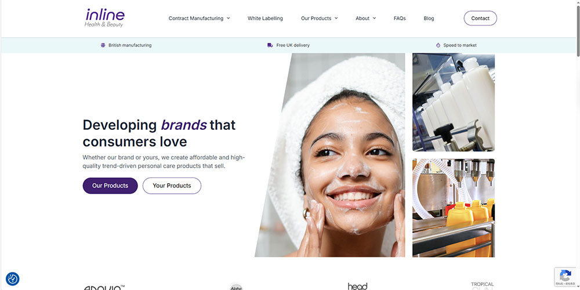Click the British manufacturing globe icon
The image size is (580, 290).
click(x=103, y=45)
